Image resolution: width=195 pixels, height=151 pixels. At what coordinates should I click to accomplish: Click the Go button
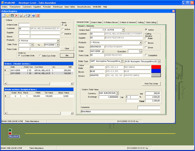[67, 55]
